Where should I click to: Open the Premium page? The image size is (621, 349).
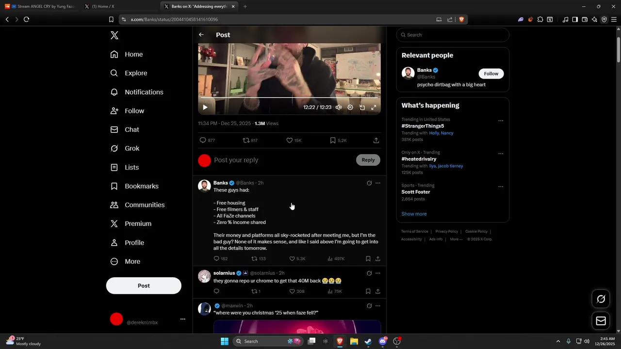pyautogui.click(x=131, y=224)
